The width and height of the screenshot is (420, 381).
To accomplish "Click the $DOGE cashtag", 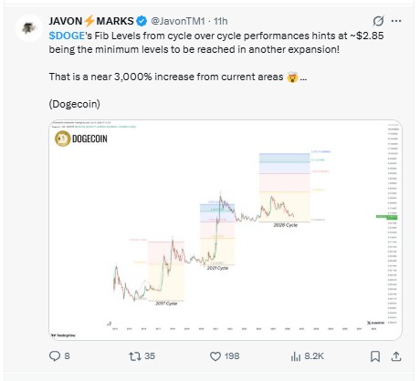I will click(x=67, y=36).
